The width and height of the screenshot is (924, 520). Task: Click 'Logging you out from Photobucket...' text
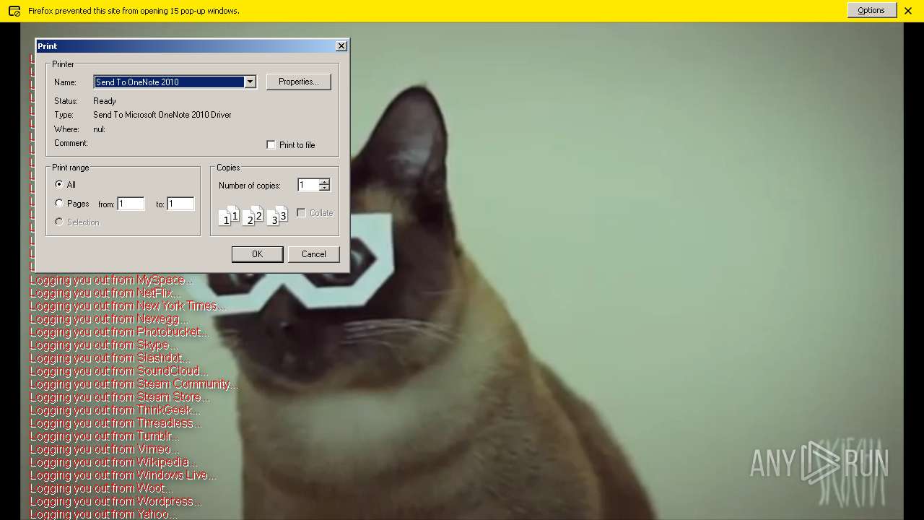[119, 331]
